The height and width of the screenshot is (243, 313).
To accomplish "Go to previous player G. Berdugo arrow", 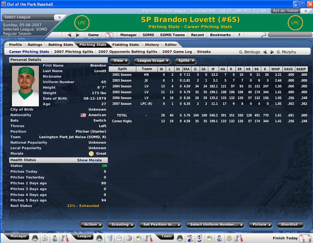I will (265, 52).
